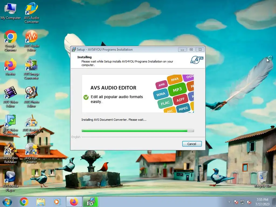Close the Setup window
Image resolution: width=276 pixels, height=207 pixels.
click(x=200, y=50)
